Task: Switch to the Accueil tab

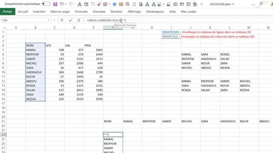Action: tap(23, 11)
